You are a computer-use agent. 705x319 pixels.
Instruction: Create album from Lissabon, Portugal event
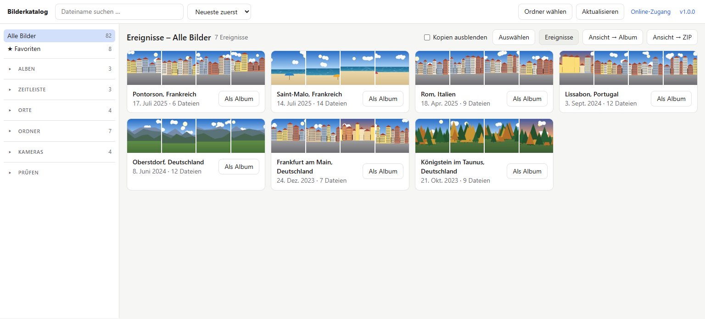tap(671, 99)
